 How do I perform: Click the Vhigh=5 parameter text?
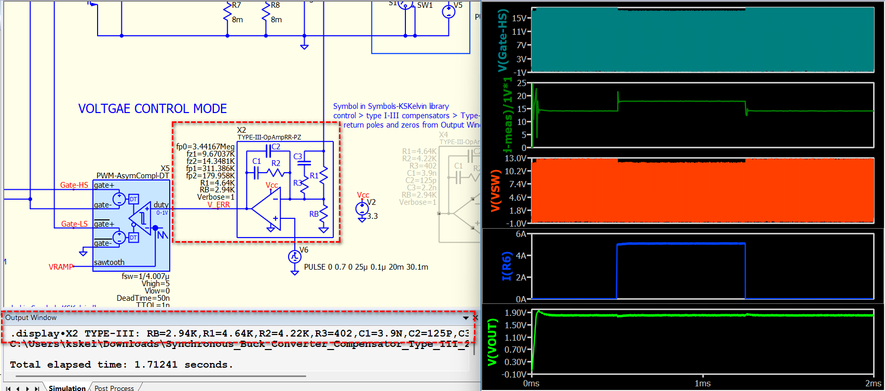pos(156,284)
